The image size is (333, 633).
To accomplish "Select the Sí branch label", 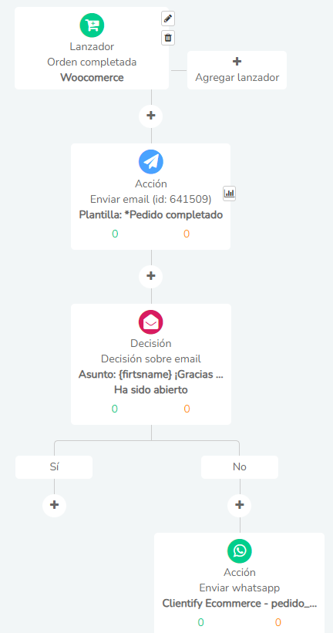I will 54,467.
